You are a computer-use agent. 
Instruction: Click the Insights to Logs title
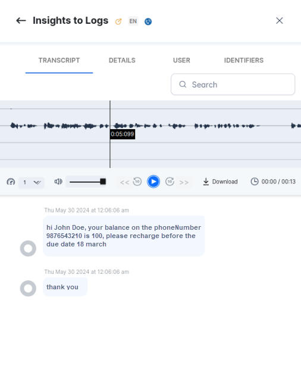pos(70,21)
